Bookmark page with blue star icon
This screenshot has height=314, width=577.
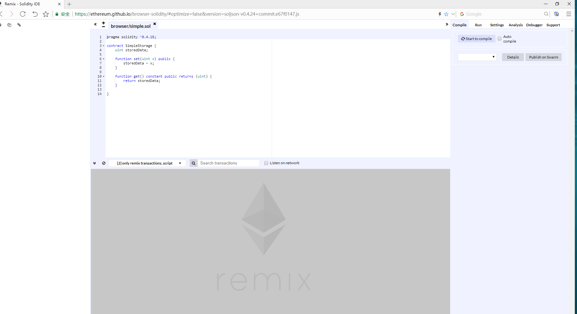(x=446, y=14)
